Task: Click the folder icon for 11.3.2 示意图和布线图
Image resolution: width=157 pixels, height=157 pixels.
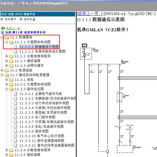Action: click(x=11, y=84)
